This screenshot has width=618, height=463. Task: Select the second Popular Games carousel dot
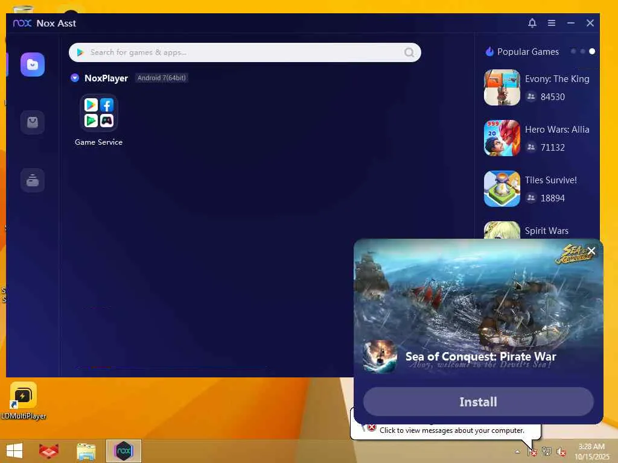(582, 52)
